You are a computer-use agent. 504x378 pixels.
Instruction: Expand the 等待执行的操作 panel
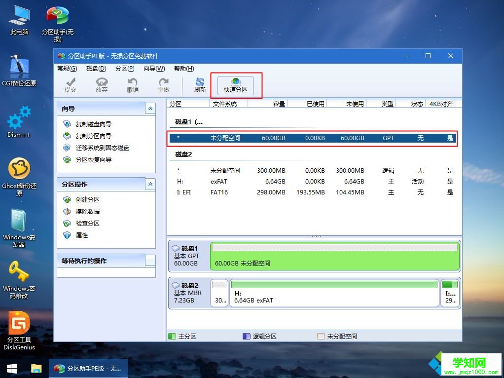point(150,261)
